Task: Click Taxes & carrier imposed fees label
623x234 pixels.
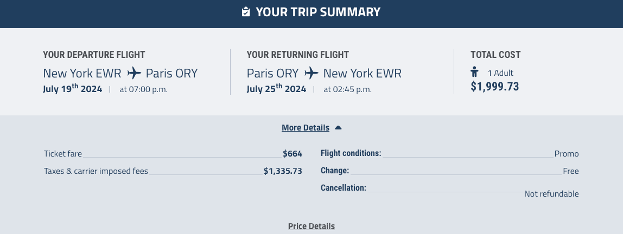Action: (x=96, y=171)
